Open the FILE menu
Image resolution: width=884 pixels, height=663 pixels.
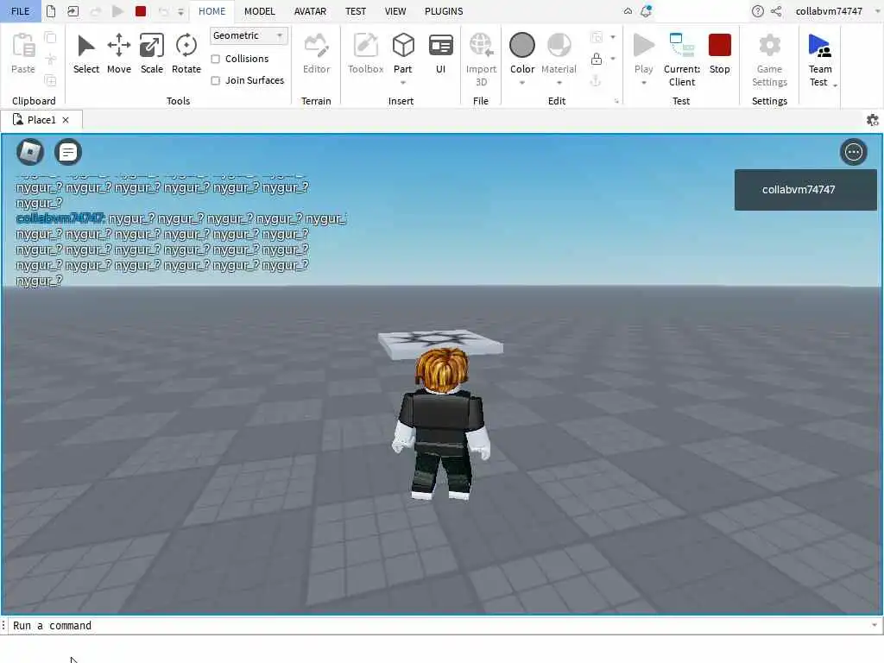[21, 10]
